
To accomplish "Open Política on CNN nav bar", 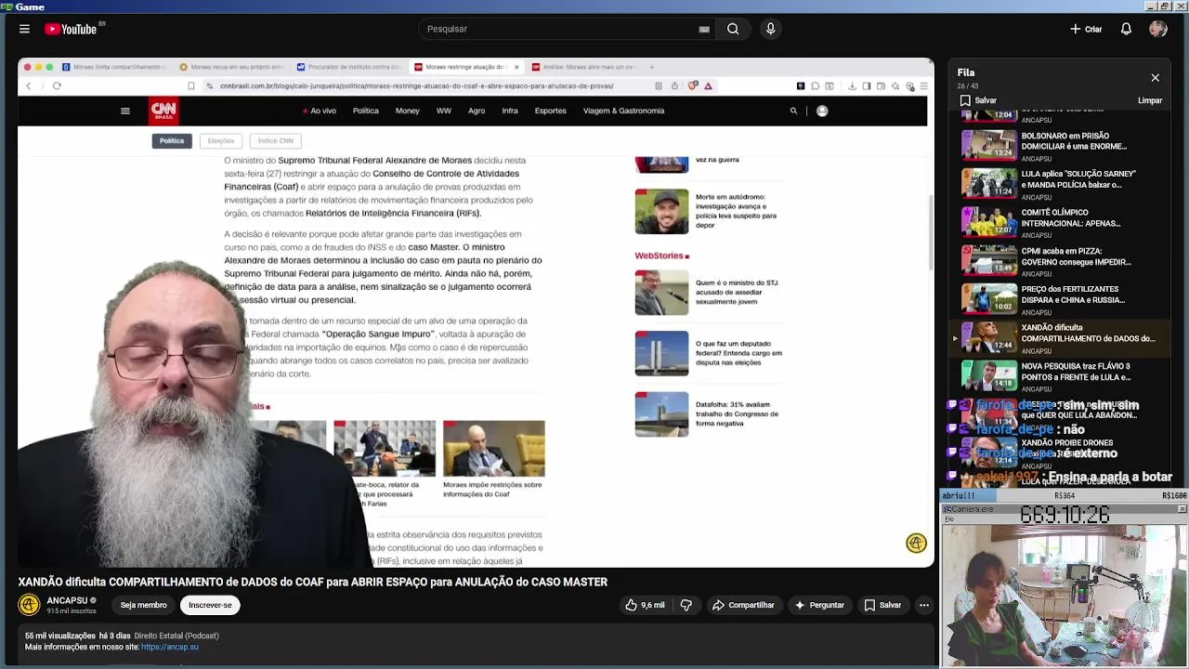I will point(365,111).
